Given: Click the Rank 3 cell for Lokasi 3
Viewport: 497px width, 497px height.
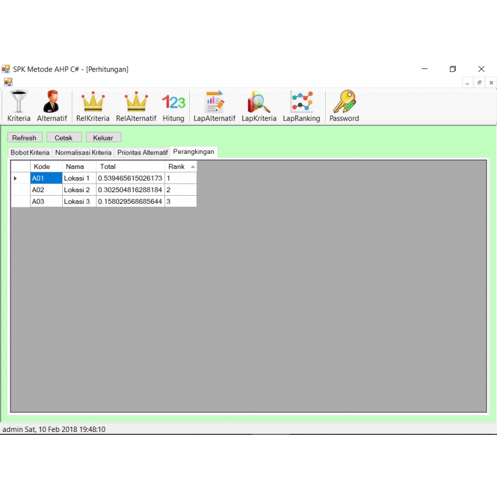Looking at the screenshot, I should (181, 201).
